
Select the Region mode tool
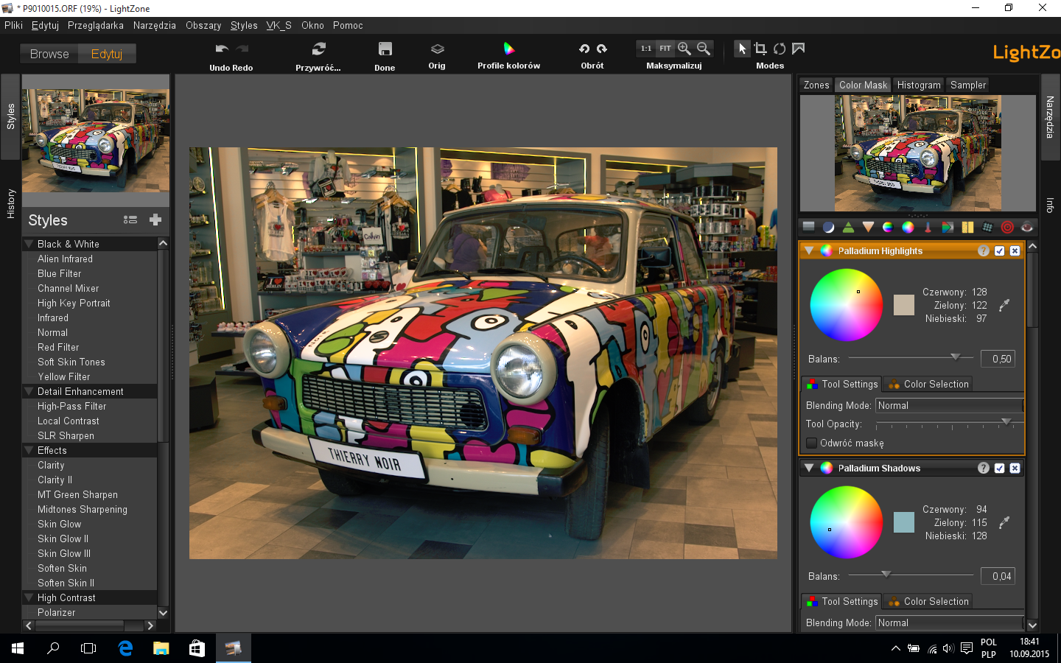coord(798,49)
